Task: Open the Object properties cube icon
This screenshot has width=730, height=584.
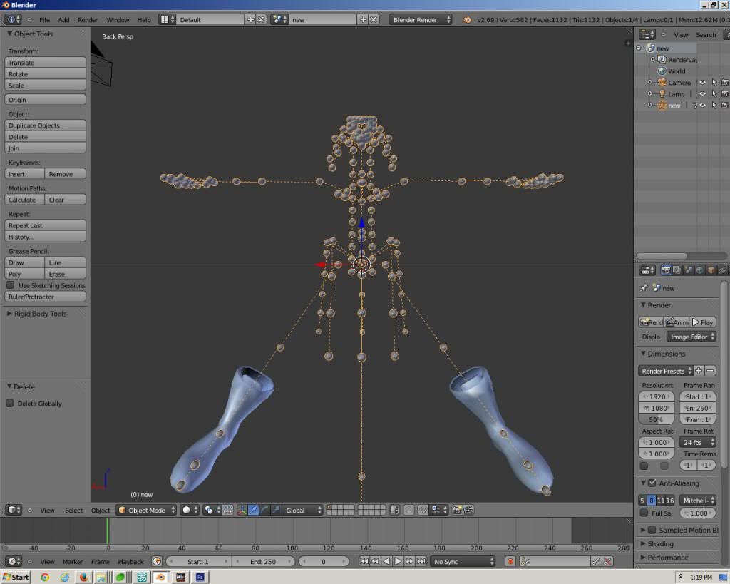Action: click(711, 270)
